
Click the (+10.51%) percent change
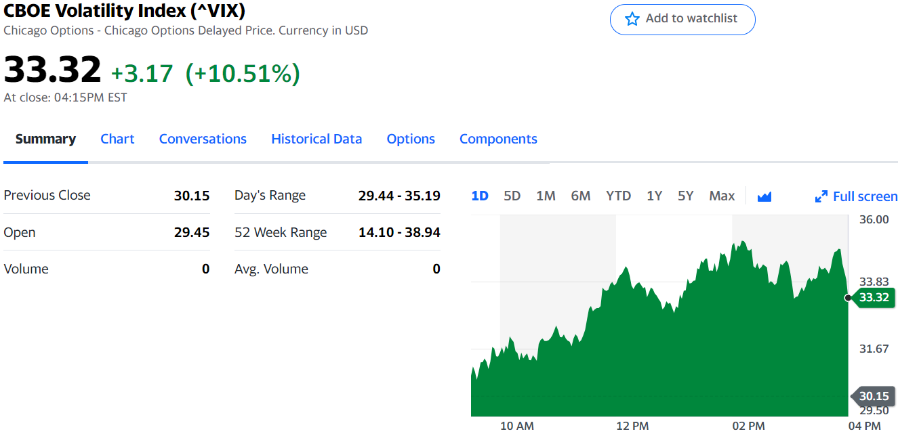pos(243,73)
